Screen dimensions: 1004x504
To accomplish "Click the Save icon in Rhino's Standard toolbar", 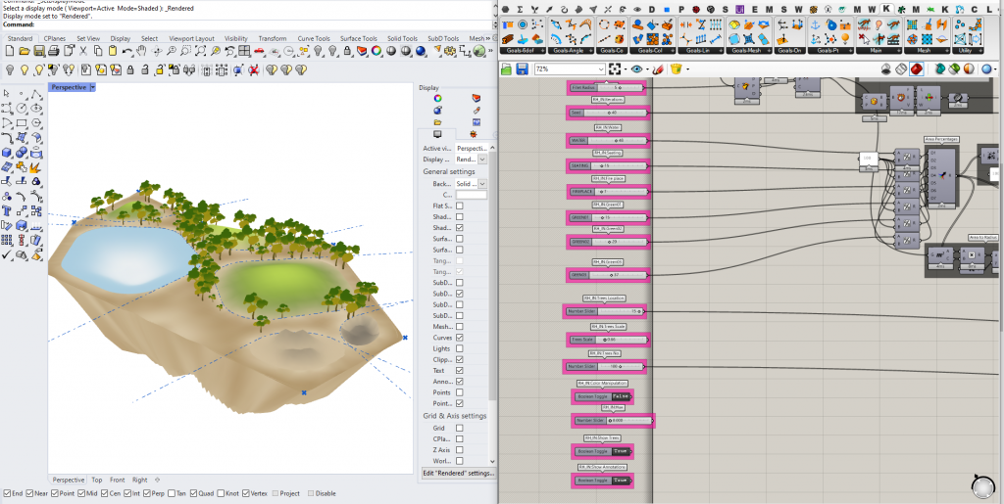I will [x=41, y=53].
